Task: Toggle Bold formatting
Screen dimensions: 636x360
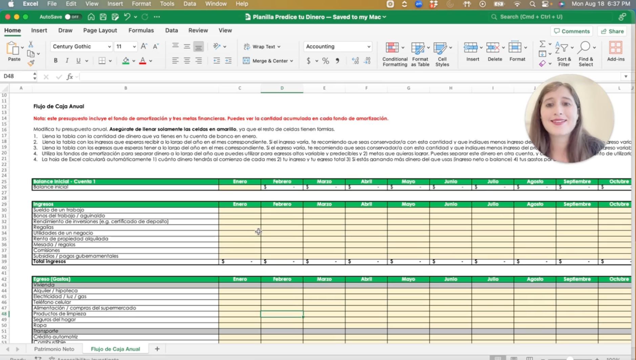Action: tap(56, 61)
